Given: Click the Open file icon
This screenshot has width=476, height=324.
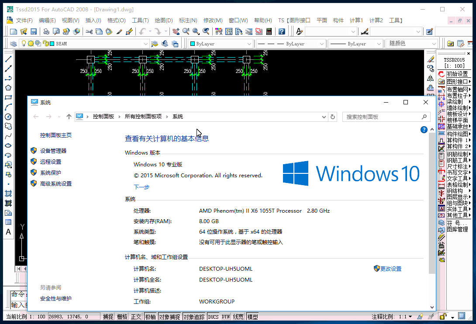Looking at the screenshot, I should [24, 31].
